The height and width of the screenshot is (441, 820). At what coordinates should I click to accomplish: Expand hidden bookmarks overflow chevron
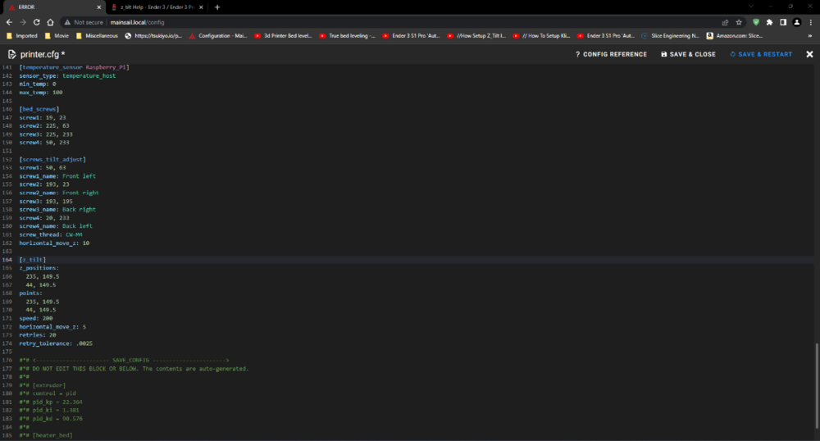811,36
